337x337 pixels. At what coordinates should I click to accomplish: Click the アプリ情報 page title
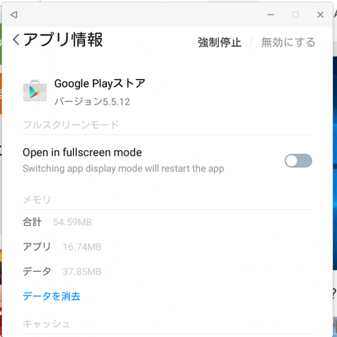point(63,40)
